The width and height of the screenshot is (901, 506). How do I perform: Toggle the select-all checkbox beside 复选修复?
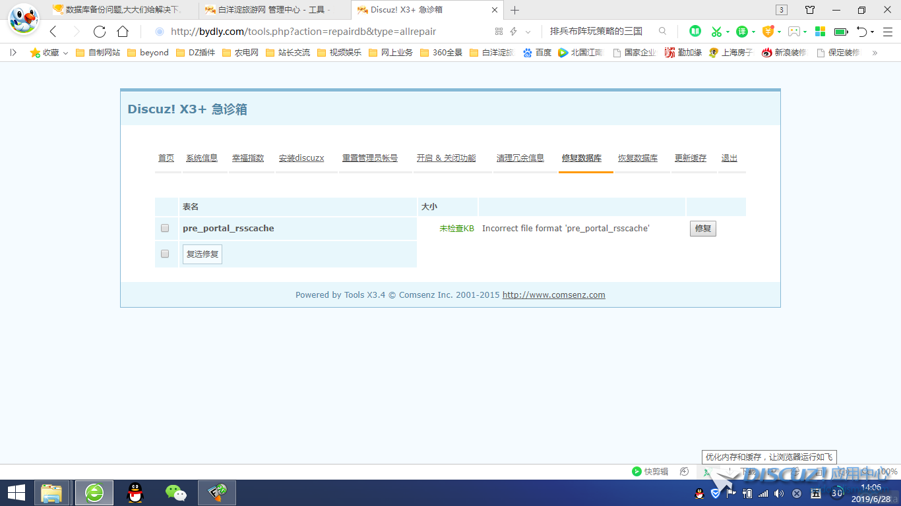165,254
